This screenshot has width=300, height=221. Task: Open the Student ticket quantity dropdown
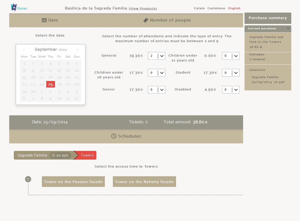(230, 73)
